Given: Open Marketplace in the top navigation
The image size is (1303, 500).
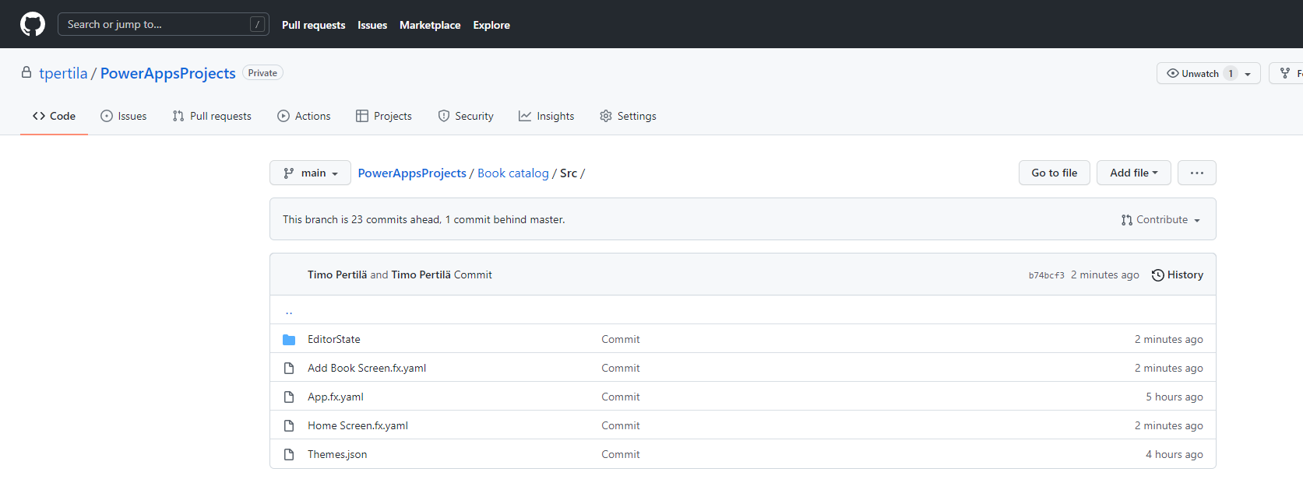Looking at the screenshot, I should [430, 25].
